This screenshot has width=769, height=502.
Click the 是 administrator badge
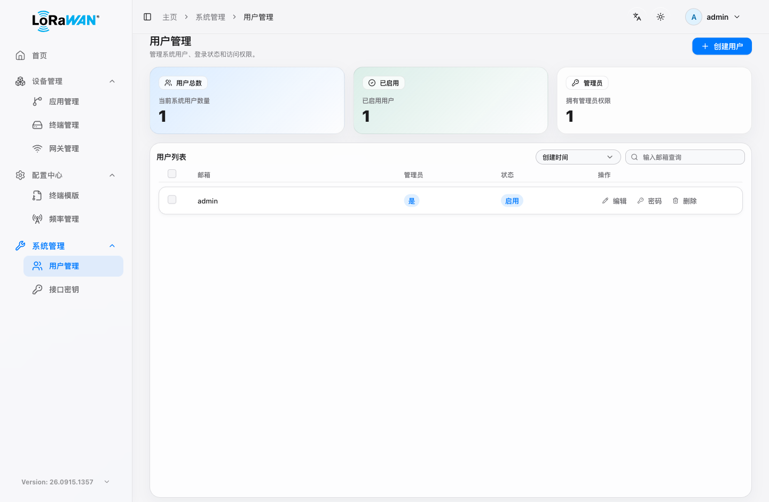pyautogui.click(x=412, y=201)
